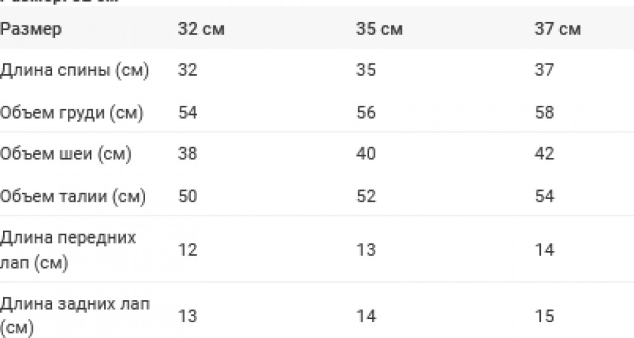This screenshot has width=634, height=338.
Task: Click back length value 35 in second row
Action: (366, 70)
